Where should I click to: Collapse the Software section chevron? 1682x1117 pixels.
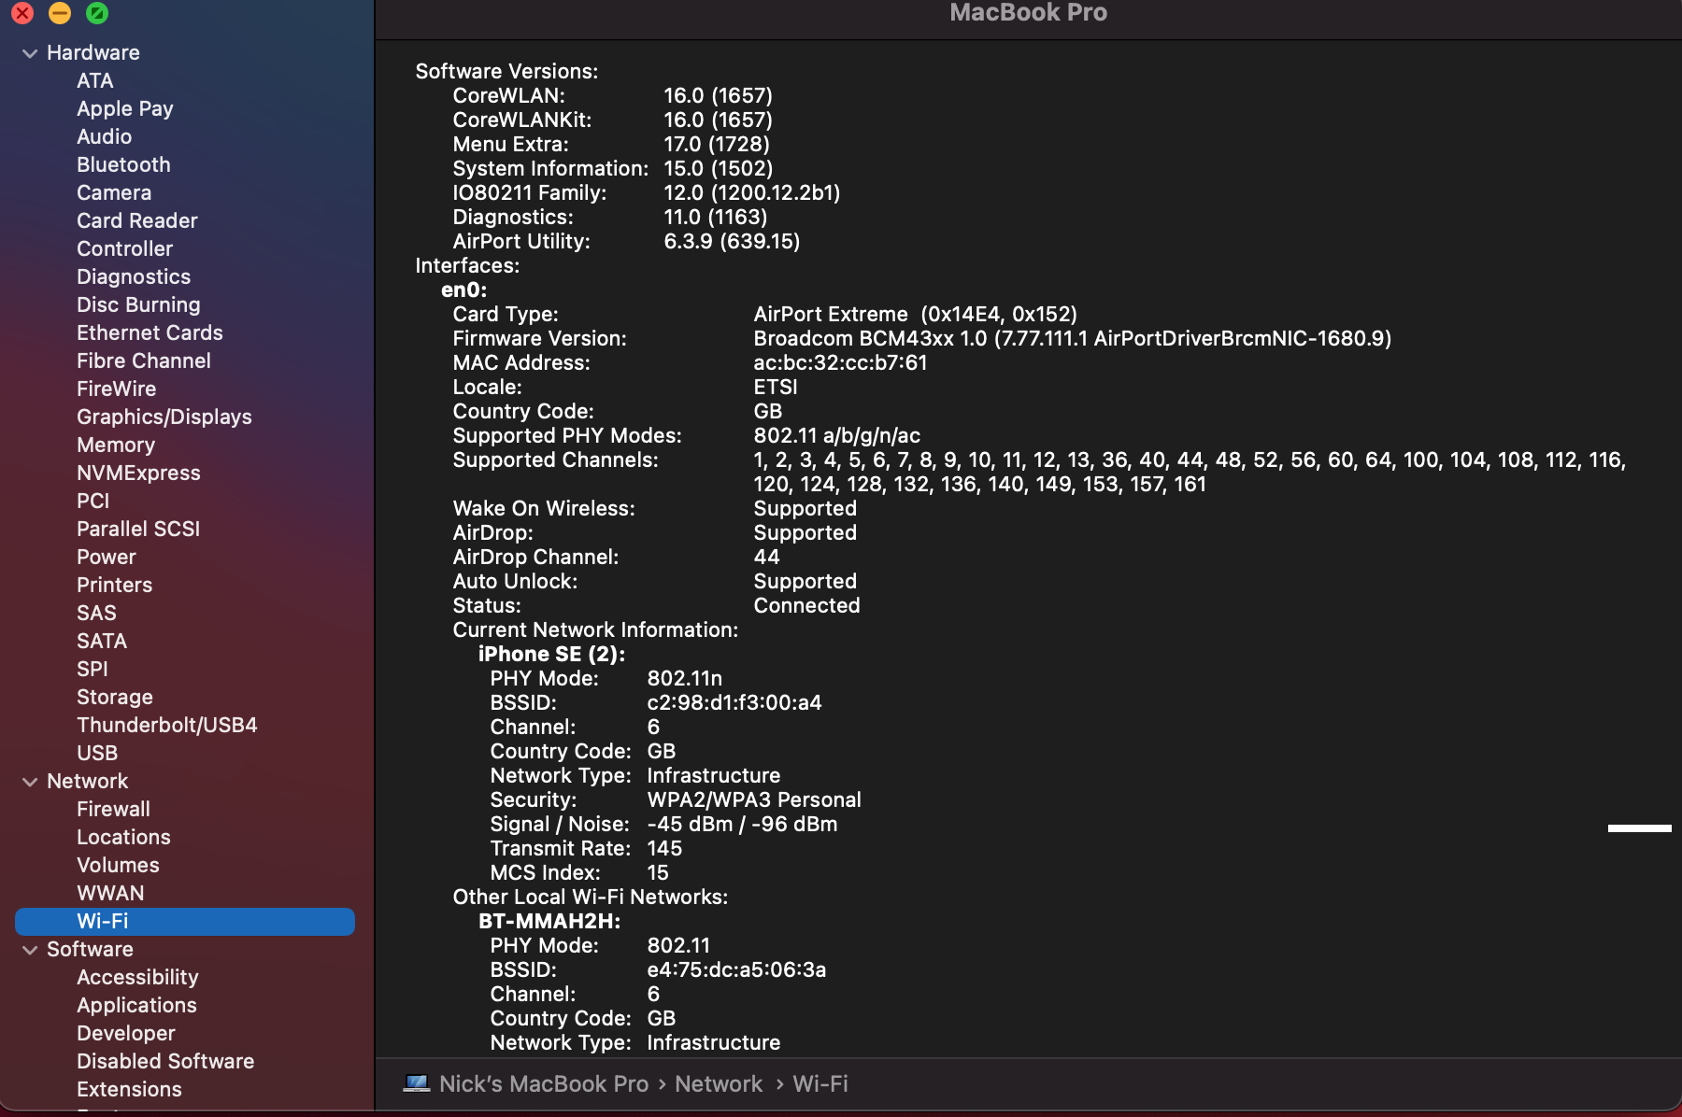pos(30,950)
